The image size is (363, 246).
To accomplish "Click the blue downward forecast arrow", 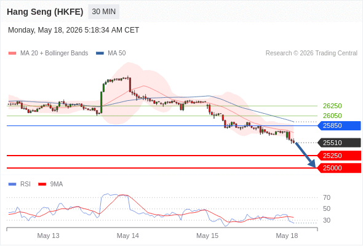I will pyautogui.click(x=305, y=155).
